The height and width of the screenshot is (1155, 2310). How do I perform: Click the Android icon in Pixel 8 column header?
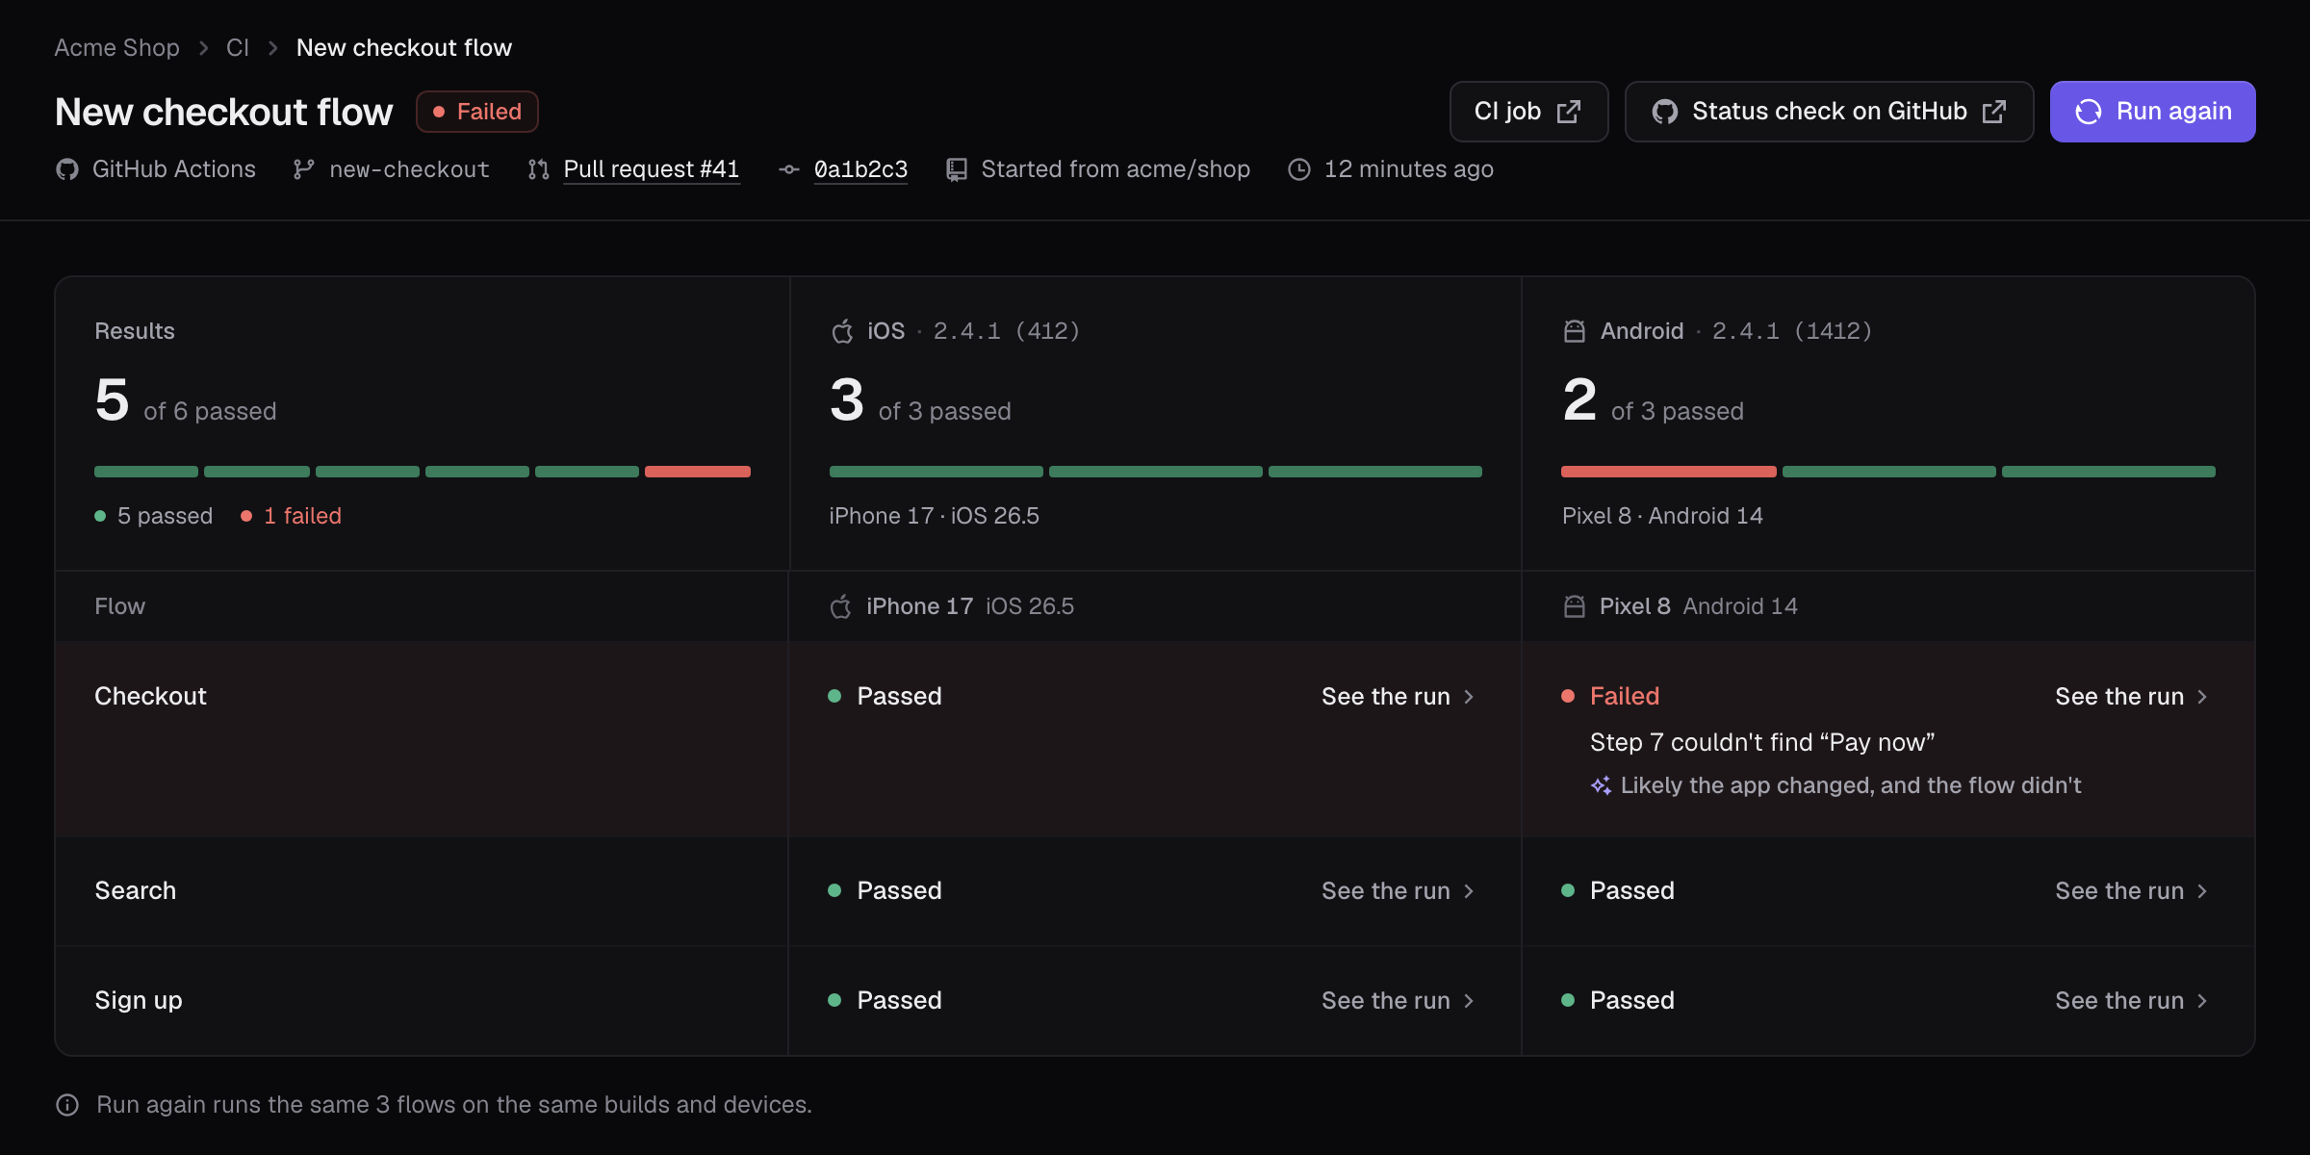(x=1575, y=606)
